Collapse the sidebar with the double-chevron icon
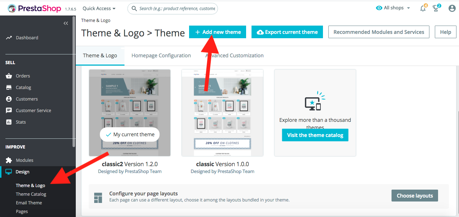Image resolution: width=459 pixels, height=217 pixels. [66, 23]
